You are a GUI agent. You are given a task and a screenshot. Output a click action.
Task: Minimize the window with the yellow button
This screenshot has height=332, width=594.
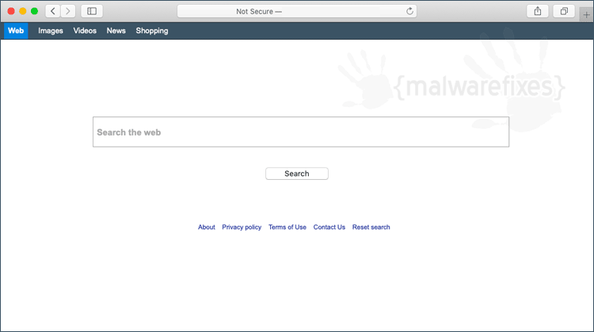[x=23, y=11]
